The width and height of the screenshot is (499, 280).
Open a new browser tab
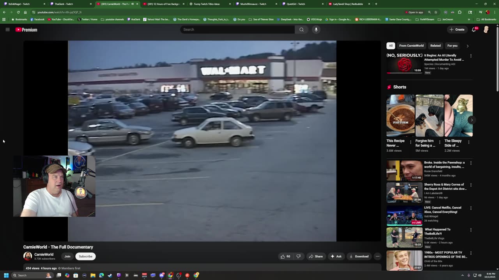376,4
